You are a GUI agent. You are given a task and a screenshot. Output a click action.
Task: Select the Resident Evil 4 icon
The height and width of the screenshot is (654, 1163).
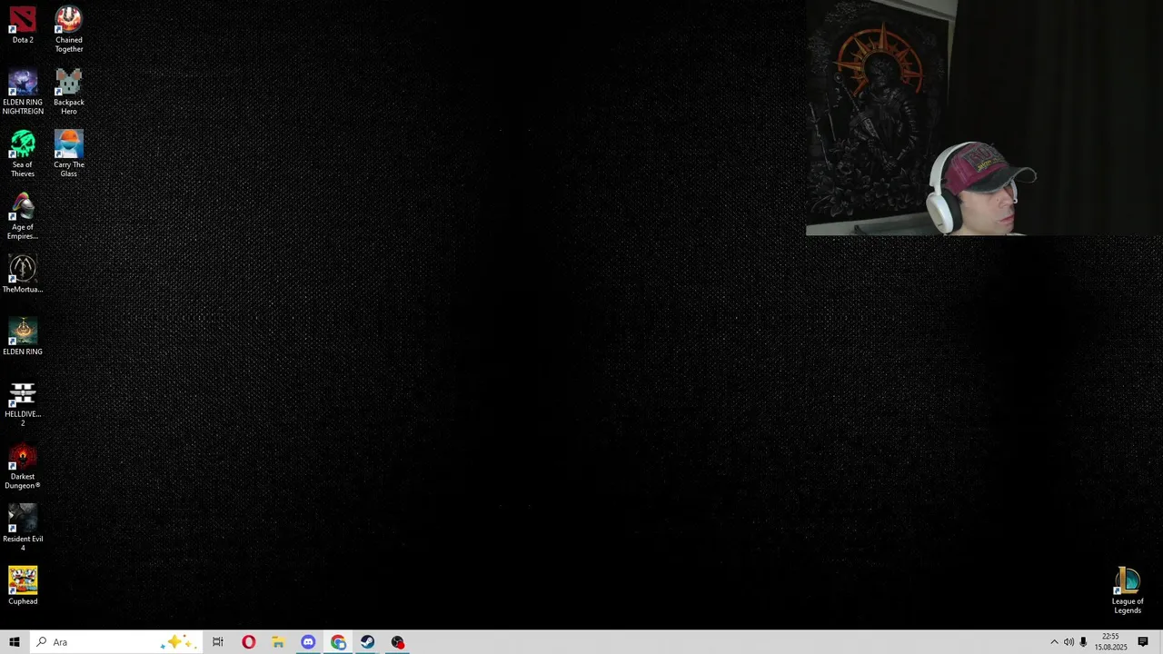coord(23,529)
